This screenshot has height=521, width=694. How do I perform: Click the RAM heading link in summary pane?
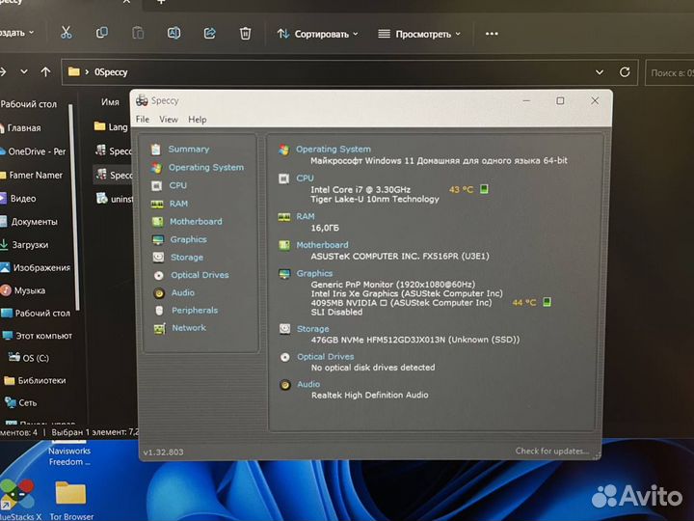point(306,216)
